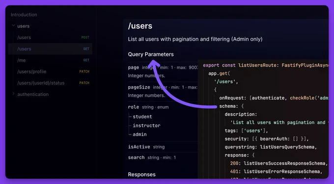Open the Introduction page in sidebar

pyautogui.click(x=24, y=15)
